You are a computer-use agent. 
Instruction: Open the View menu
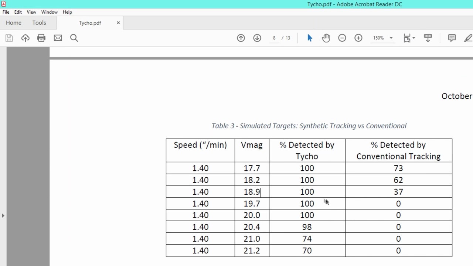click(31, 12)
